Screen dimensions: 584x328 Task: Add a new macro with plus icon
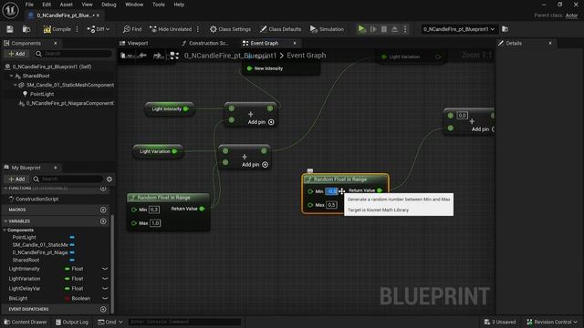click(x=103, y=210)
